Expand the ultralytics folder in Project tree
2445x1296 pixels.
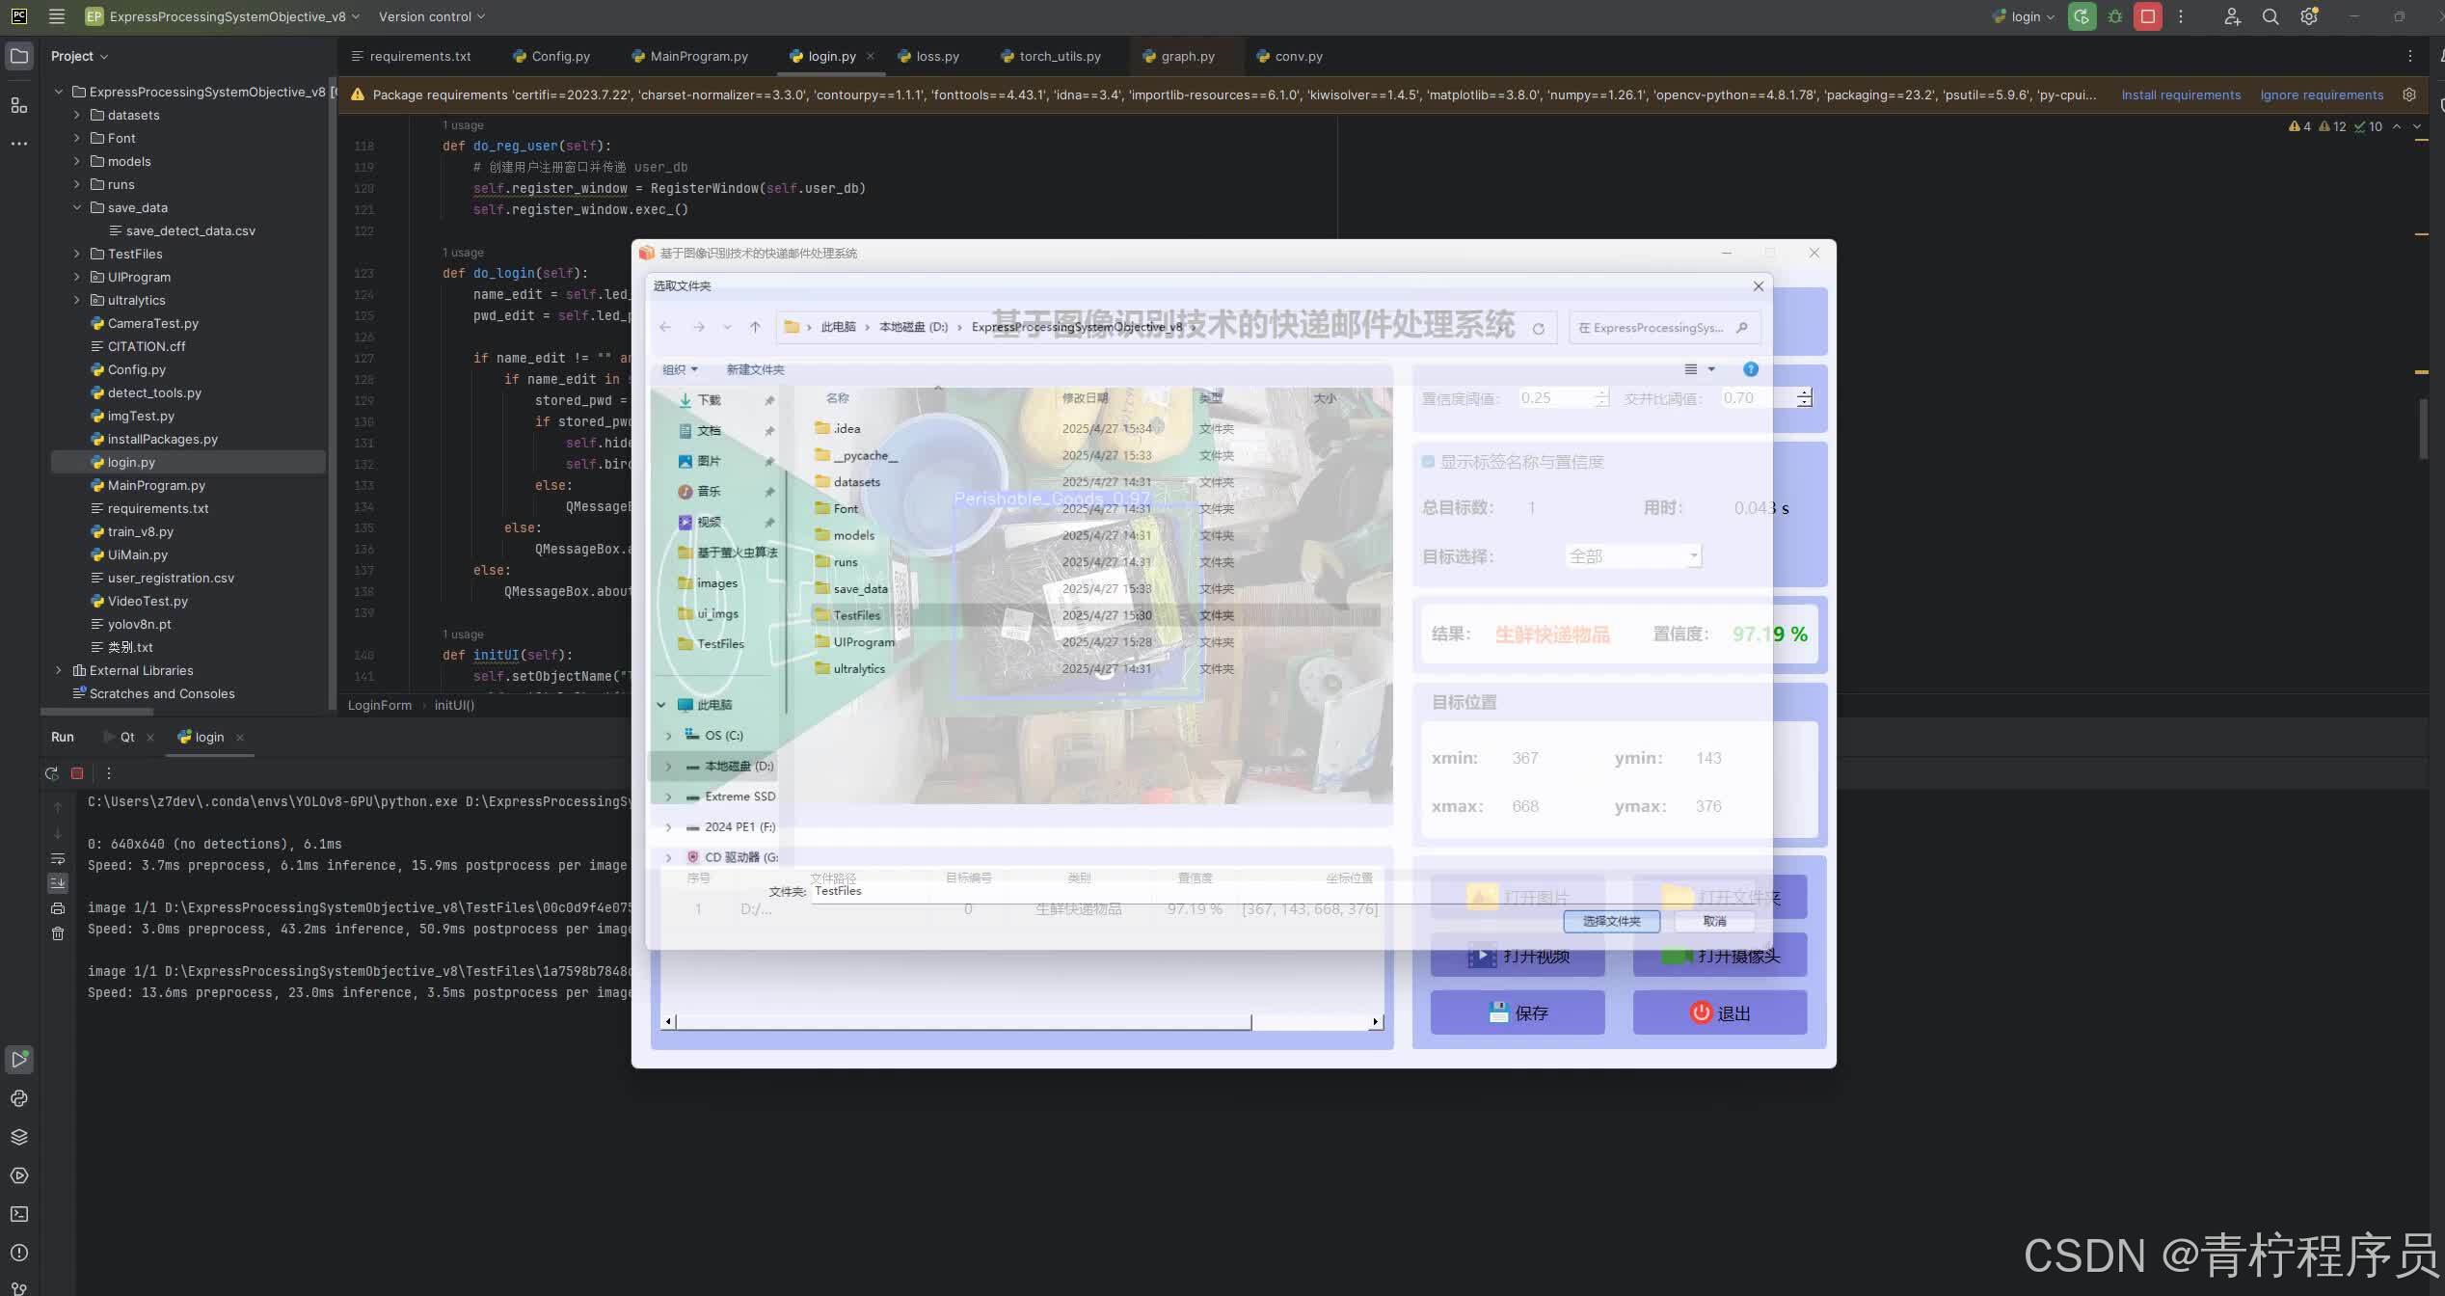tap(77, 300)
